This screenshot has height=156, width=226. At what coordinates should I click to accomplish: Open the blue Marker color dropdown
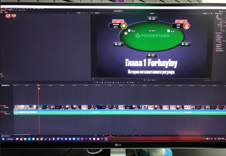click(x=125, y=83)
